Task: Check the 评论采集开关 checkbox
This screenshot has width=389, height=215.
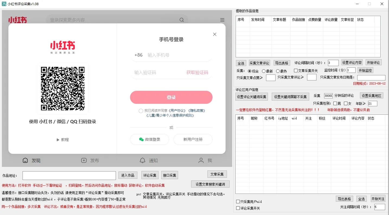Action: [x=238, y=208]
